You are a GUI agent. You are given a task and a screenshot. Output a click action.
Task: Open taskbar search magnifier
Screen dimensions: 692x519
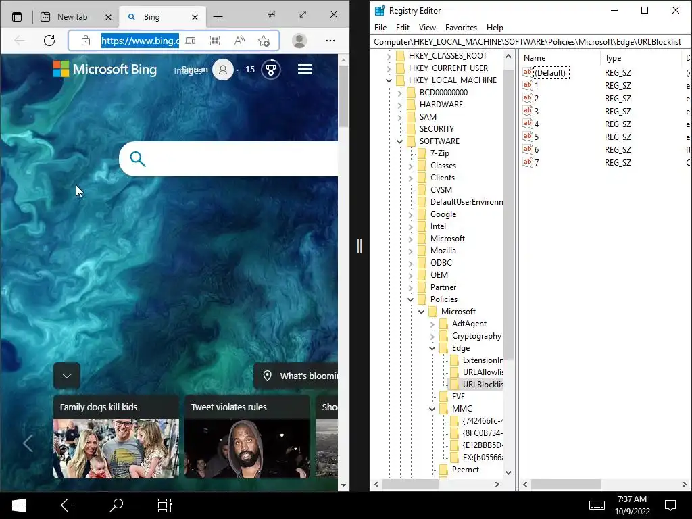(x=116, y=505)
